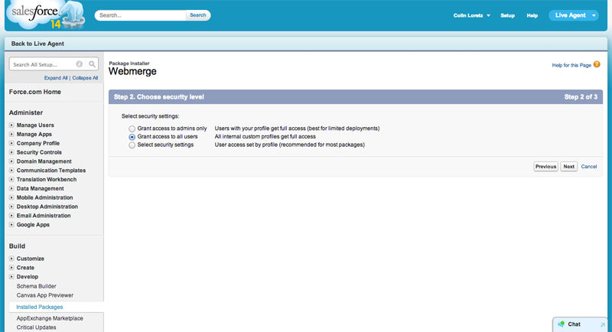Screen dimensions: 612x332
Task: Open Force.com Home
Action: click(34, 92)
